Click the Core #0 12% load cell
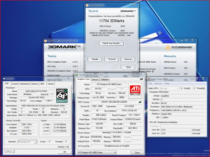 click(198, 130)
